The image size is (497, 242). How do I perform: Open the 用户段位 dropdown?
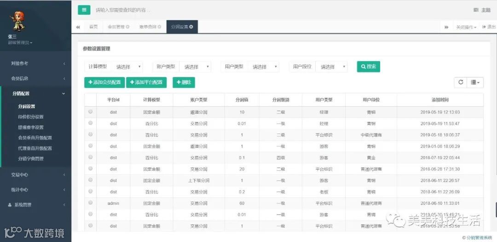tap(331, 67)
